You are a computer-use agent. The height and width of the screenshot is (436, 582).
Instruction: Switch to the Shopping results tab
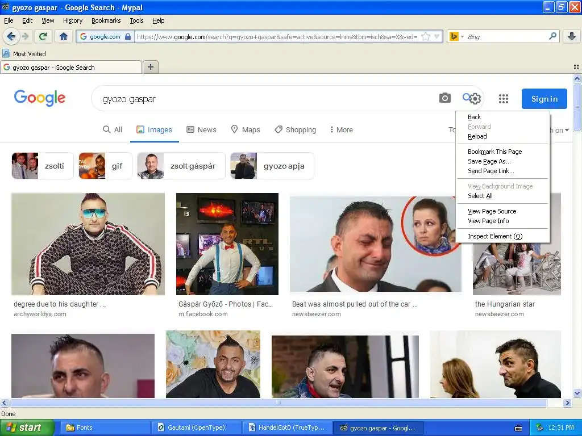[296, 130]
